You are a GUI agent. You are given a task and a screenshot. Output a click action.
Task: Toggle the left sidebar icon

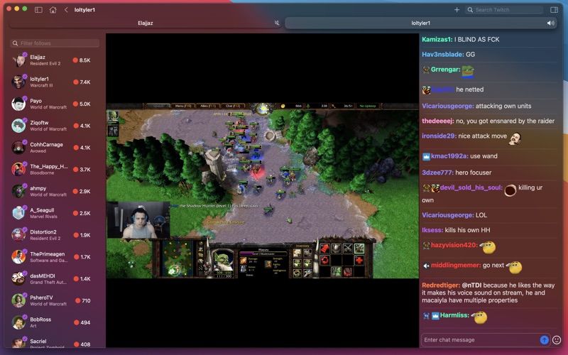coord(38,10)
